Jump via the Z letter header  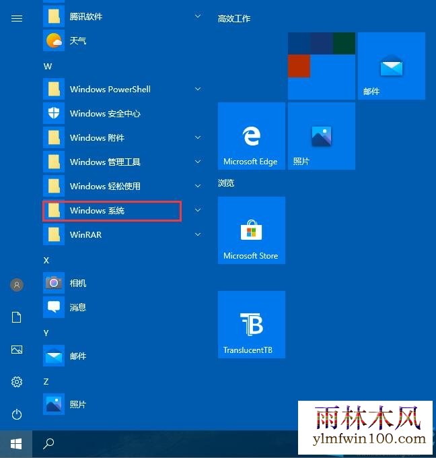46,381
